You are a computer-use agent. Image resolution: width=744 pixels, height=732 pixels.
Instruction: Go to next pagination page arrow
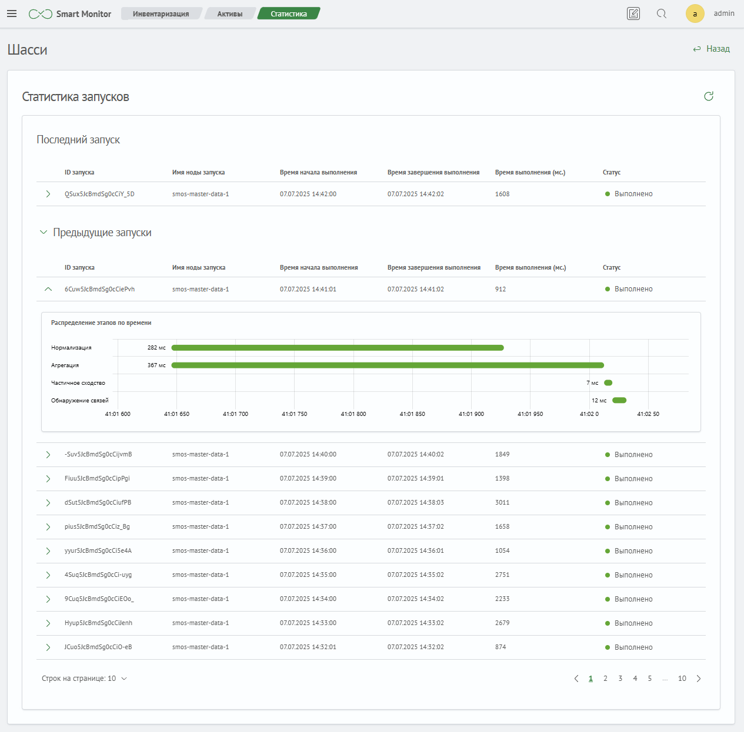pyautogui.click(x=699, y=679)
